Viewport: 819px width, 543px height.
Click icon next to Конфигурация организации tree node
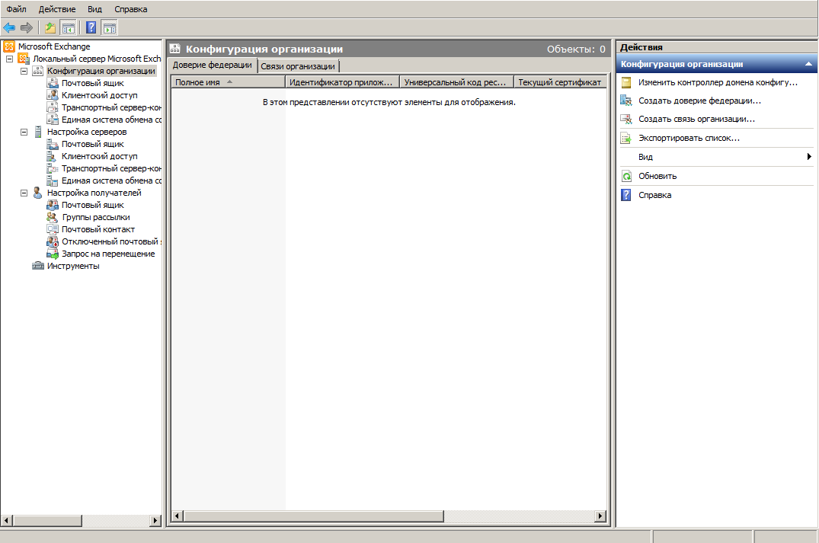click(x=38, y=71)
